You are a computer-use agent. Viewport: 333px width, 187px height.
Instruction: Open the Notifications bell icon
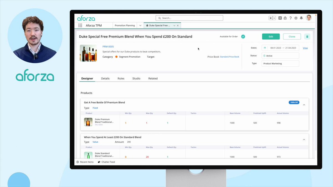point(301,18)
